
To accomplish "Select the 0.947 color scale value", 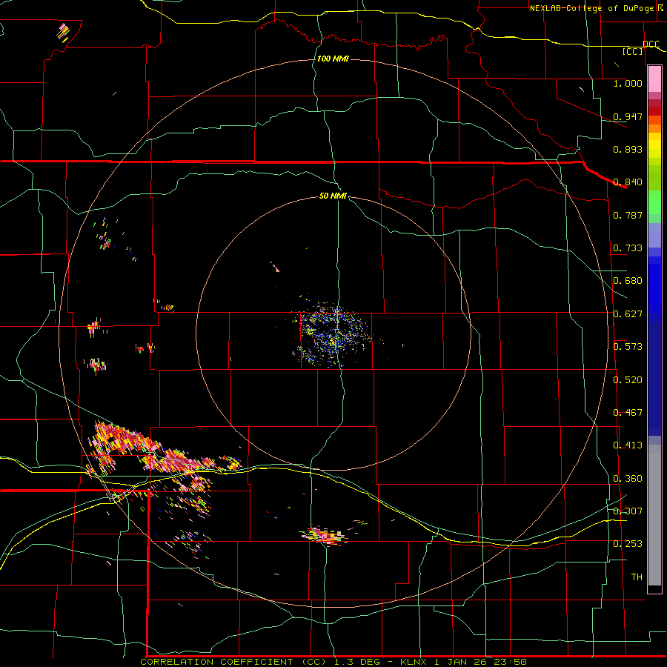I will point(628,116).
